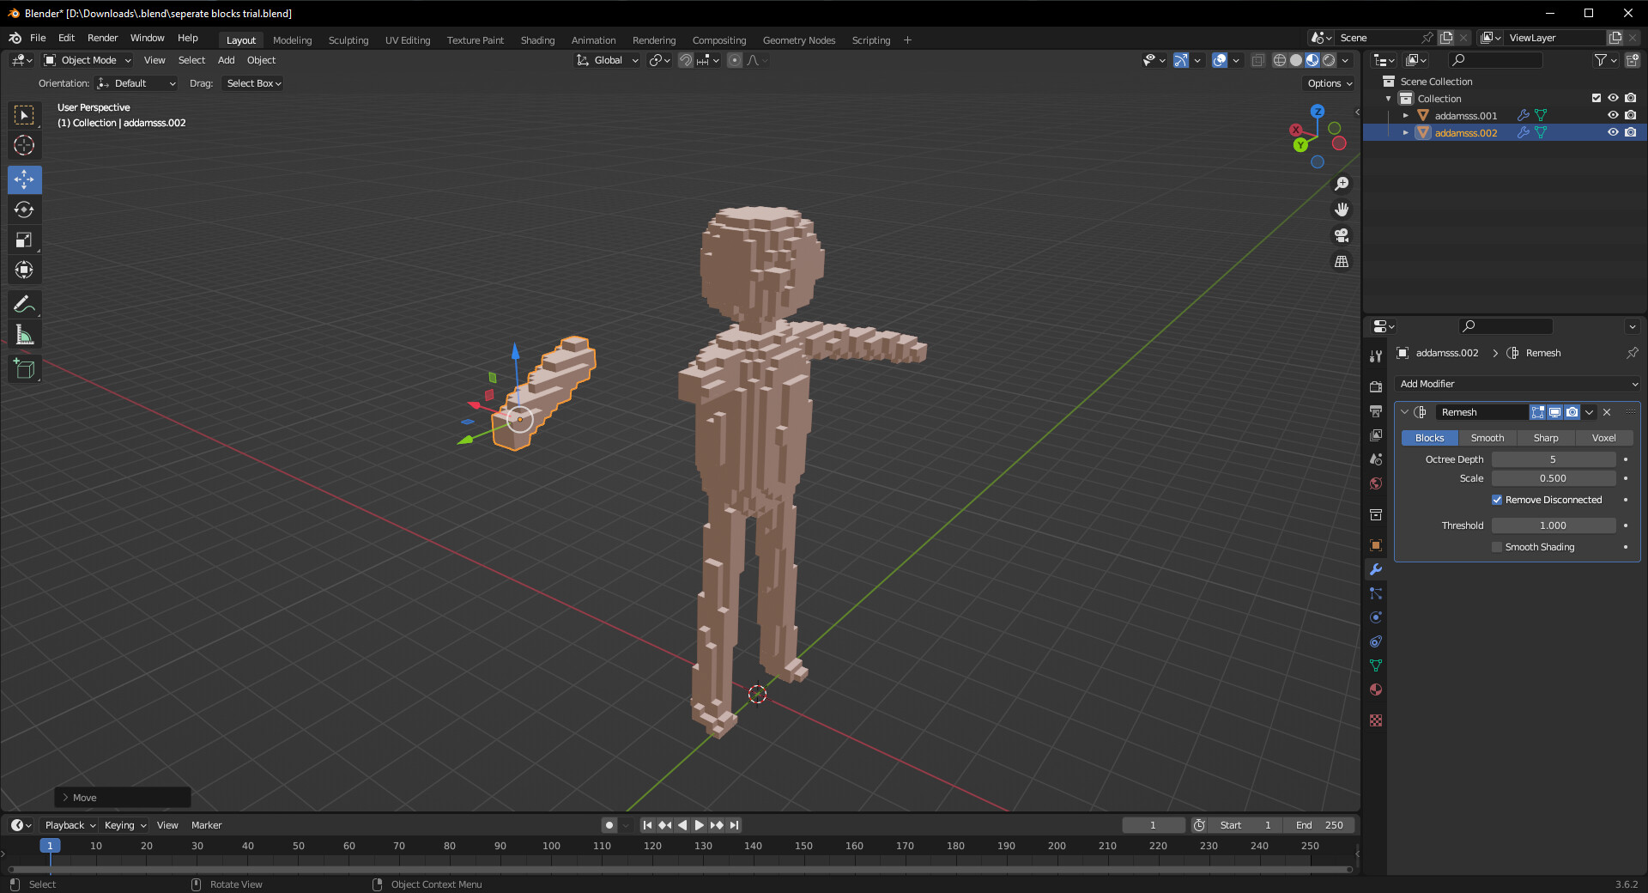
Task: Open the Output properties tab icon
Action: pos(1376,410)
